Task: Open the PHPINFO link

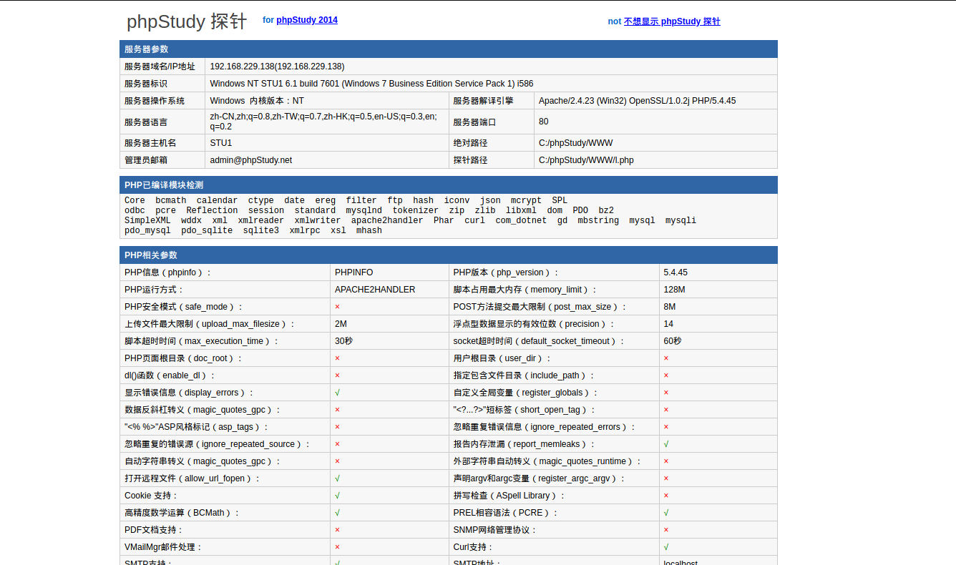Action: click(x=353, y=272)
